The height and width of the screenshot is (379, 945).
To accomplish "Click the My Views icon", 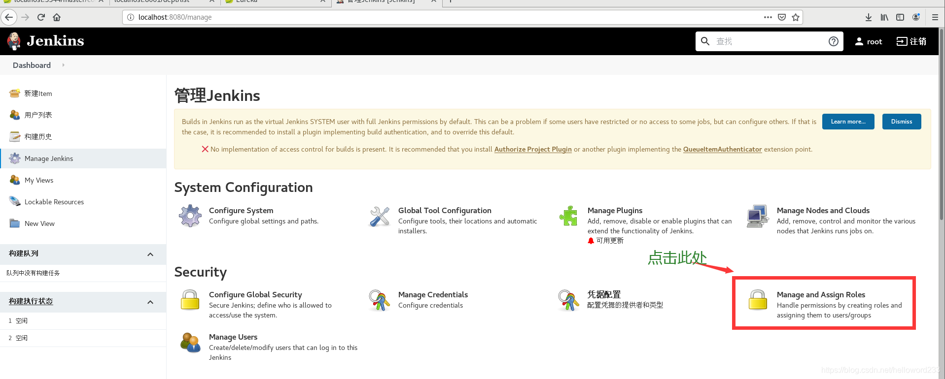I will coord(15,180).
